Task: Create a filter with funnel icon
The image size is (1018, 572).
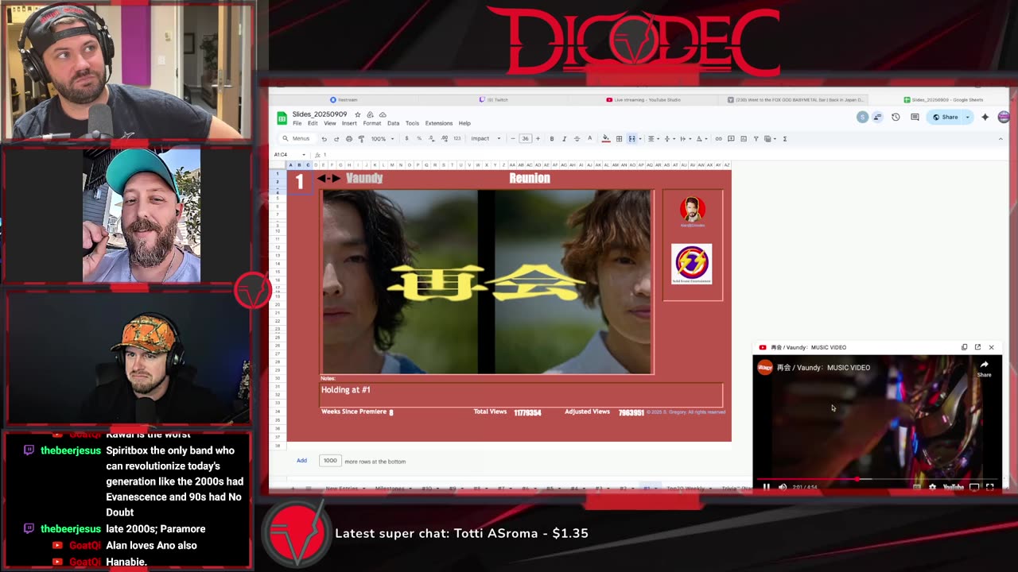Action: point(756,139)
